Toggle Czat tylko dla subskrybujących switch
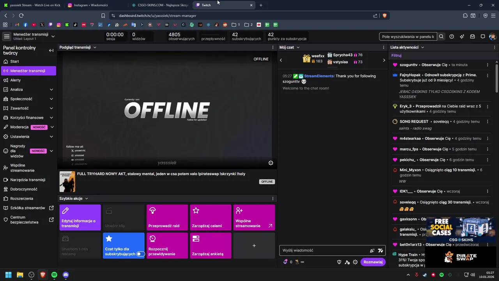The width and height of the screenshot is (499, 281). [140, 254]
